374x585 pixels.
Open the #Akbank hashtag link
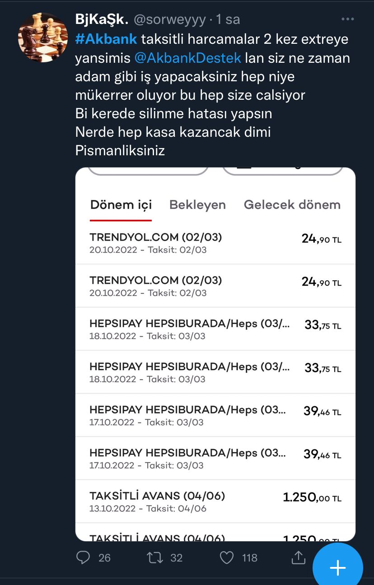click(x=106, y=39)
